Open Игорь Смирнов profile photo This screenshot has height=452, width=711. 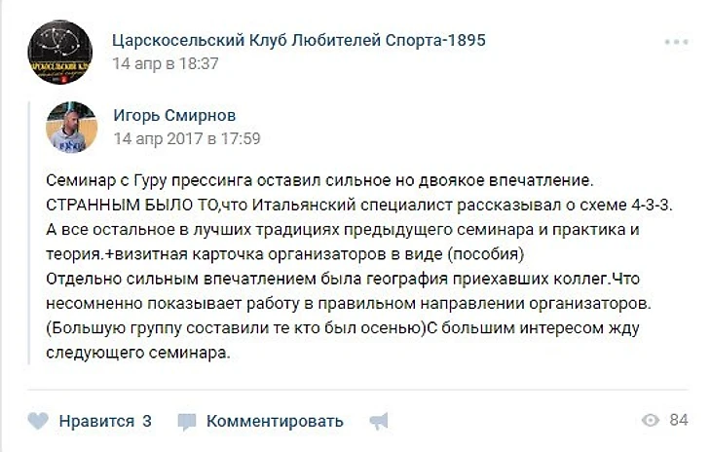72,128
